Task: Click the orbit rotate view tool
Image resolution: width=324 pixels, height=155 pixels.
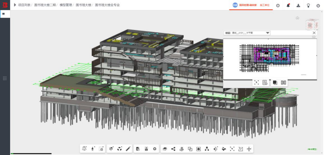Action: (x=84, y=149)
